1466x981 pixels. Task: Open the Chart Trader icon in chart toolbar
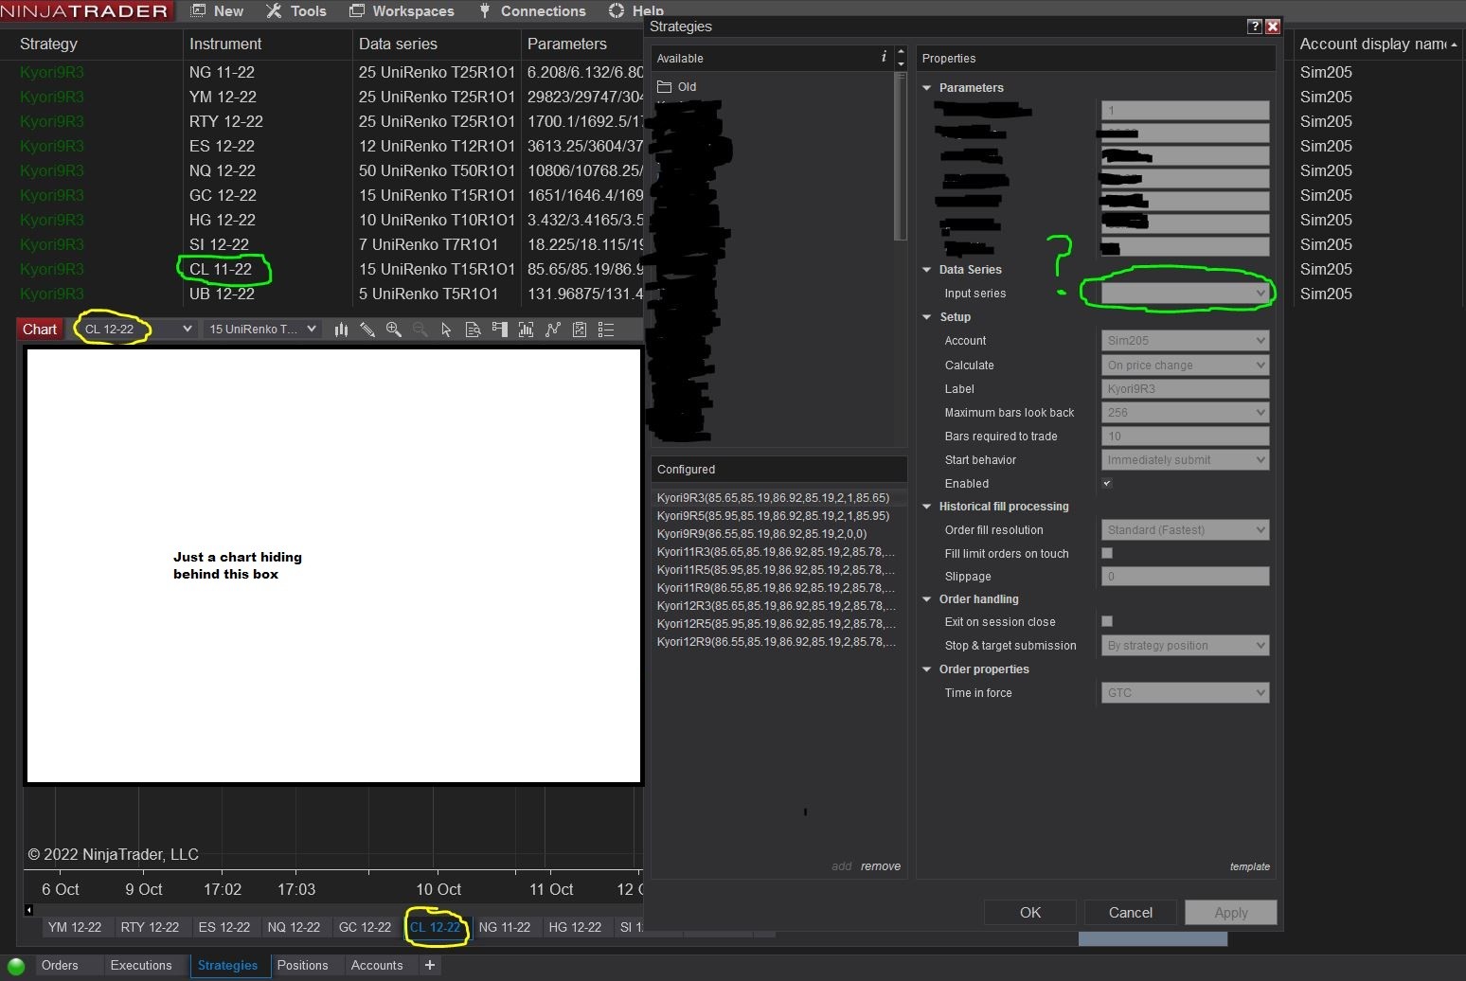point(500,330)
